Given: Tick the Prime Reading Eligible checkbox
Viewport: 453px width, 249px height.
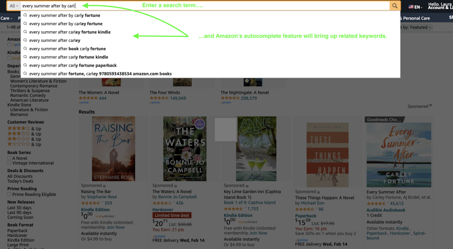Looking at the screenshot, I should (x=10, y=195).
